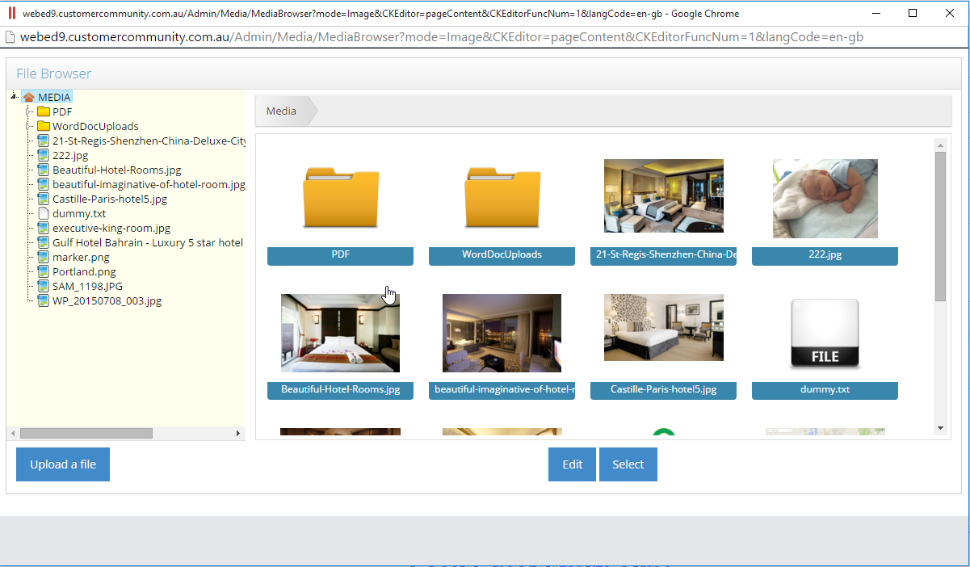Collapse the MEDIA tree root node

(x=12, y=96)
